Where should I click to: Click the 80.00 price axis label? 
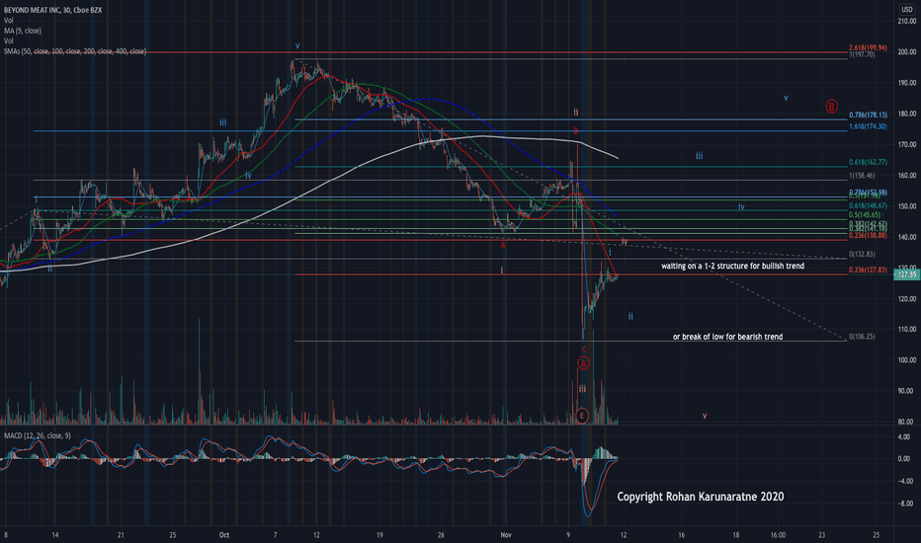906,422
